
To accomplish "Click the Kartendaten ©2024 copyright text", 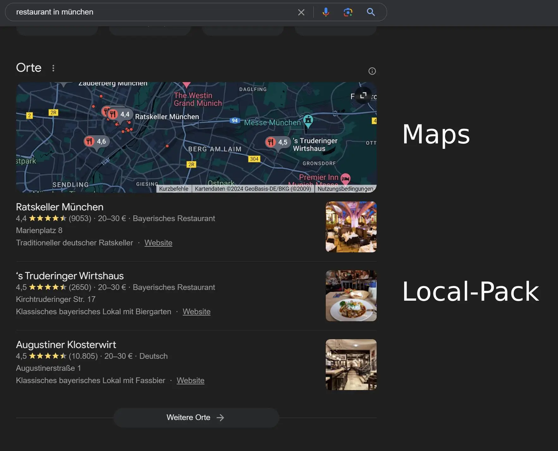I will coord(253,189).
